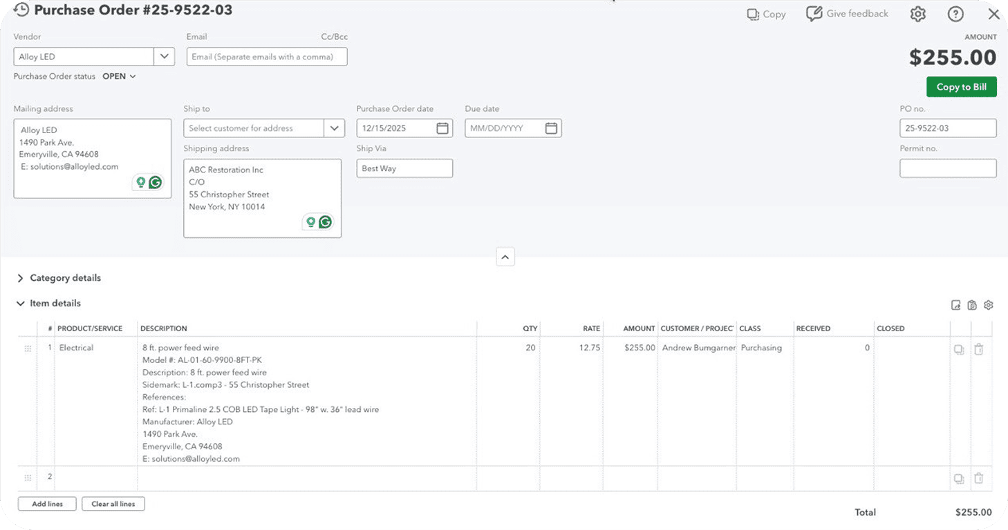Open the Purchase Order status OPEN dropdown
Image resolution: width=1008 pixels, height=530 pixels.
[119, 77]
